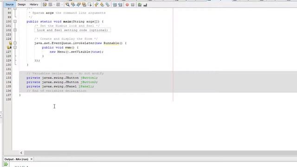Shift line left toolbar icon
Image resolution: width=297 pixels, height=167 pixels.
(115, 5)
